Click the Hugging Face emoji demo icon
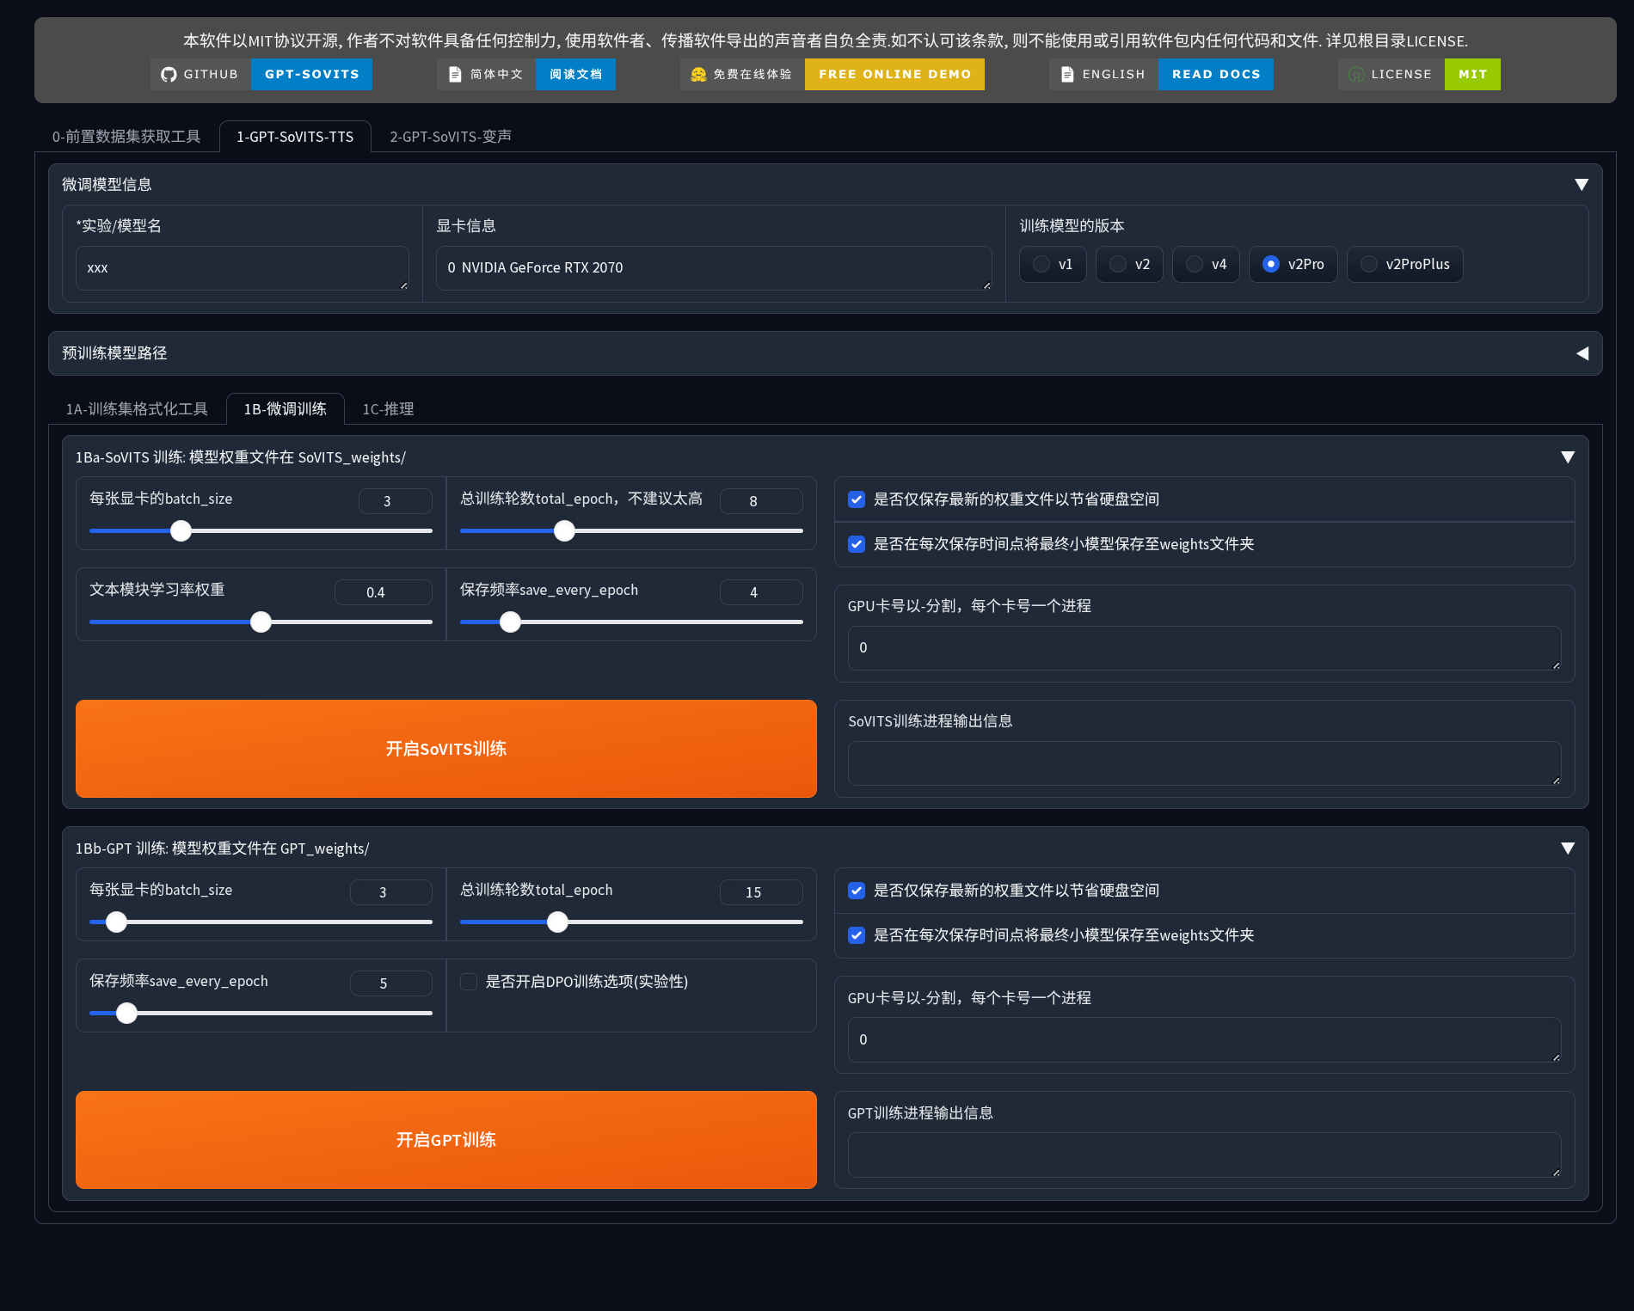1634x1311 pixels. point(698,75)
